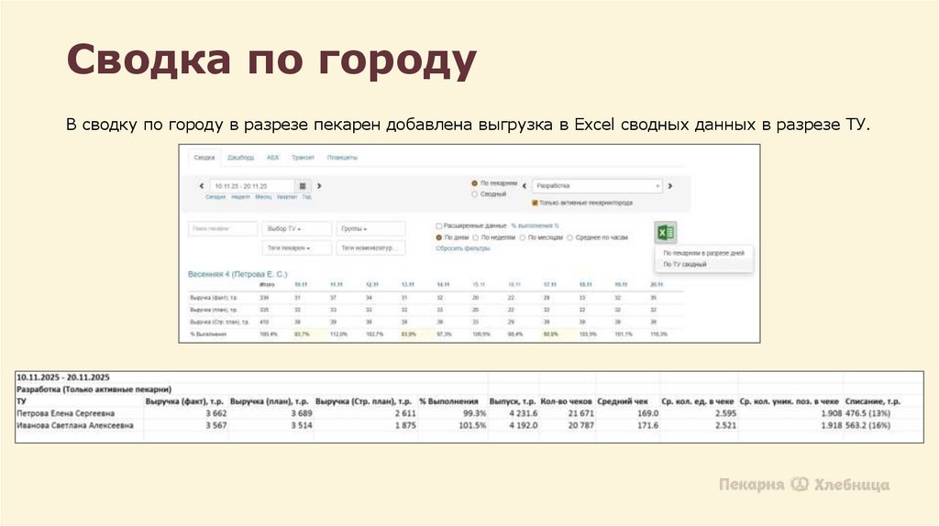Switch to the ABX tab
Screen dimensions: 939x526
point(272,158)
